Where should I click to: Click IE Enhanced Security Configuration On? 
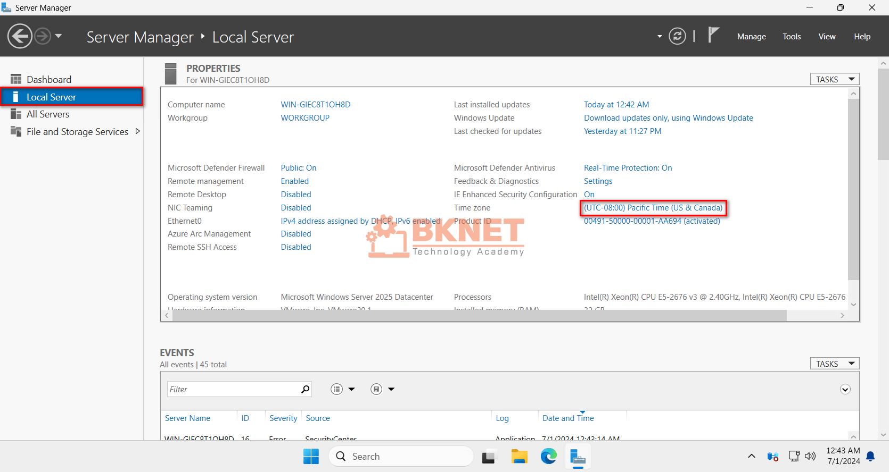pos(589,195)
